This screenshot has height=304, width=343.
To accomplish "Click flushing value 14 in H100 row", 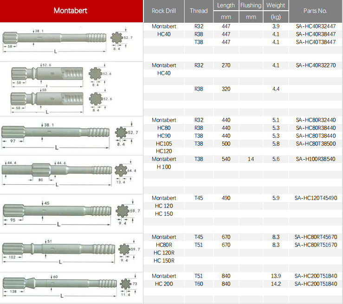I will point(251,159).
